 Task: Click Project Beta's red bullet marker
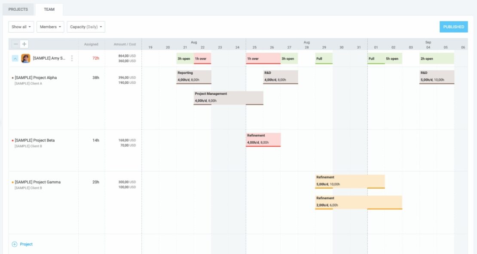pyautogui.click(x=12, y=141)
